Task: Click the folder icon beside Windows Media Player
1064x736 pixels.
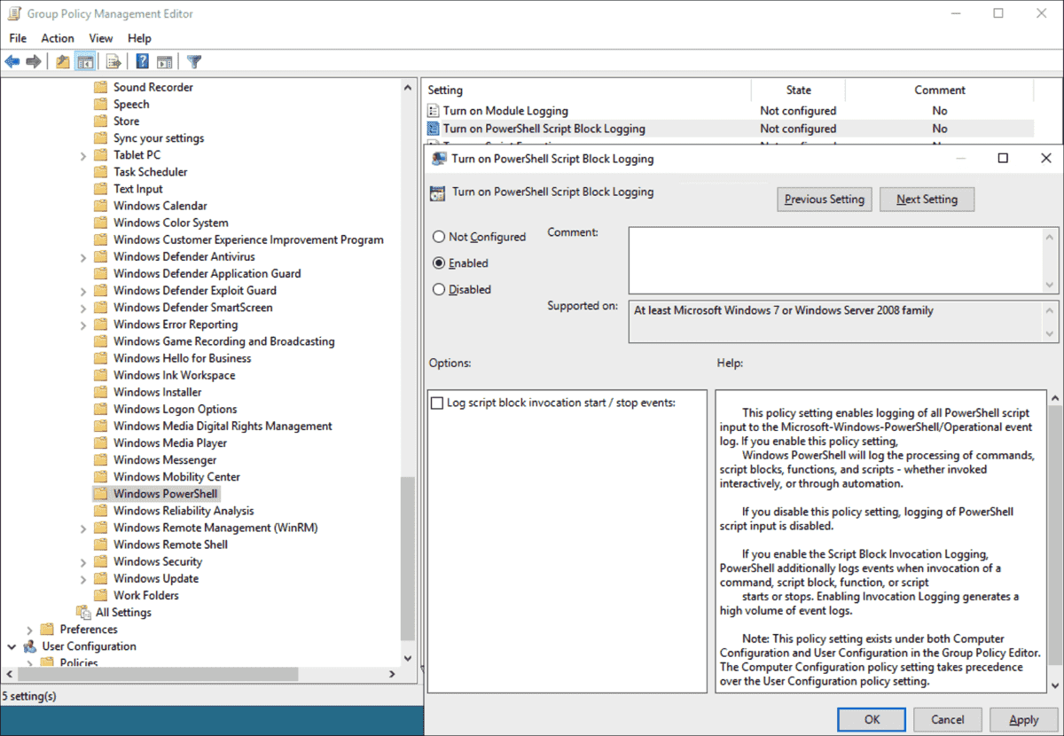Action: pyautogui.click(x=100, y=442)
